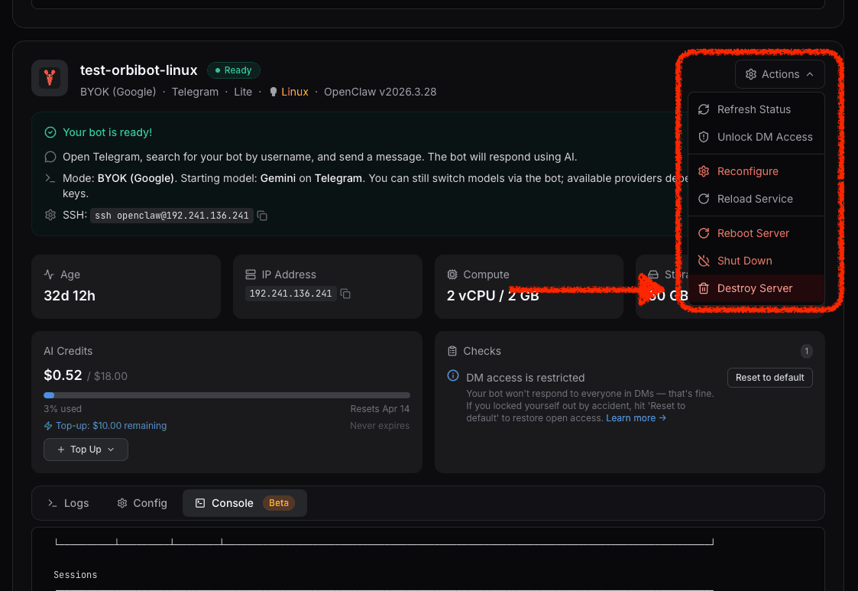Screen dimensions: 858x591
Task: Open the Logs tab
Action: click(x=68, y=503)
